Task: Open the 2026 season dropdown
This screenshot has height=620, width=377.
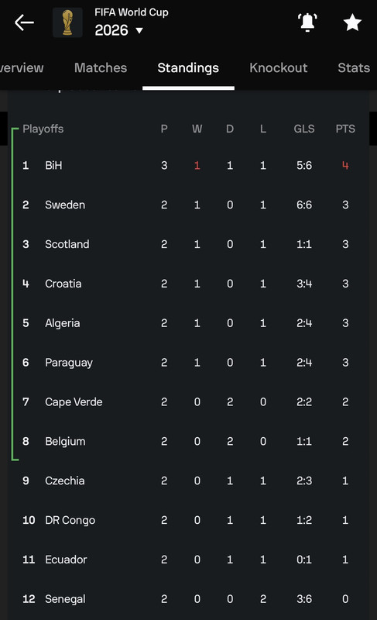Action: [118, 30]
